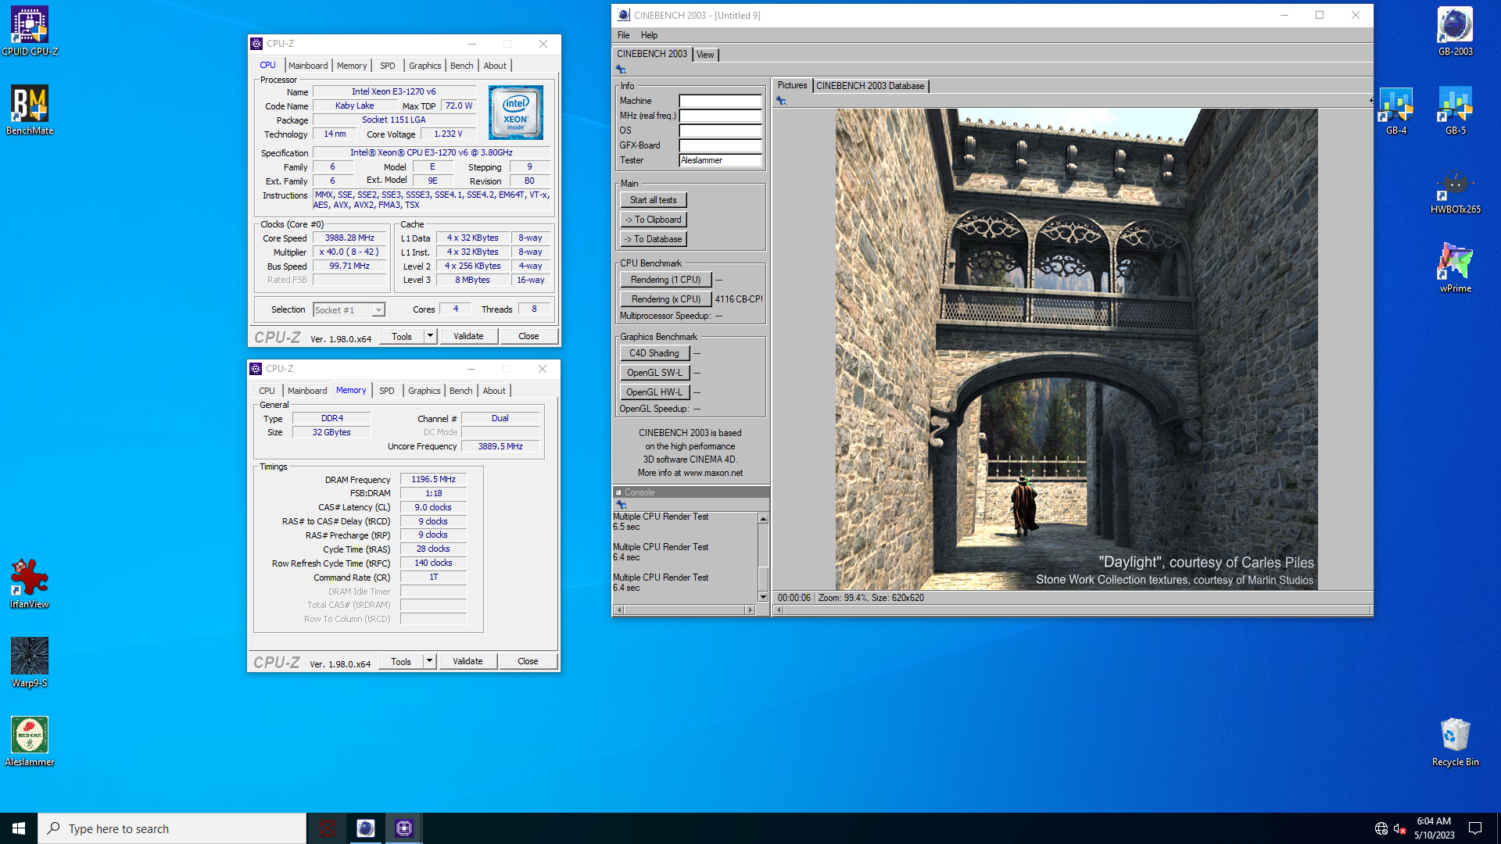Open Tools dropdown arrow in top CPU-Z

(x=430, y=336)
